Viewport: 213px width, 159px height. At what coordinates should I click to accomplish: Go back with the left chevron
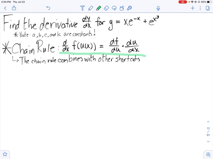click(x=5, y=8)
